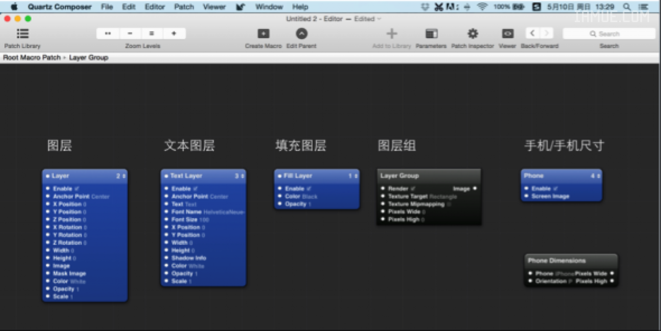Click the Pixels Wide output port on Phone Dimensions

pyautogui.click(x=612, y=274)
